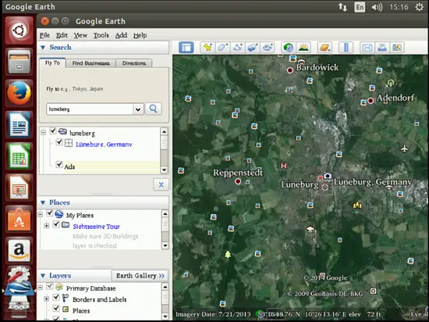This screenshot has width=429, height=322.
Task: Toggle sunlight across the landscape
Action: [303, 48]
